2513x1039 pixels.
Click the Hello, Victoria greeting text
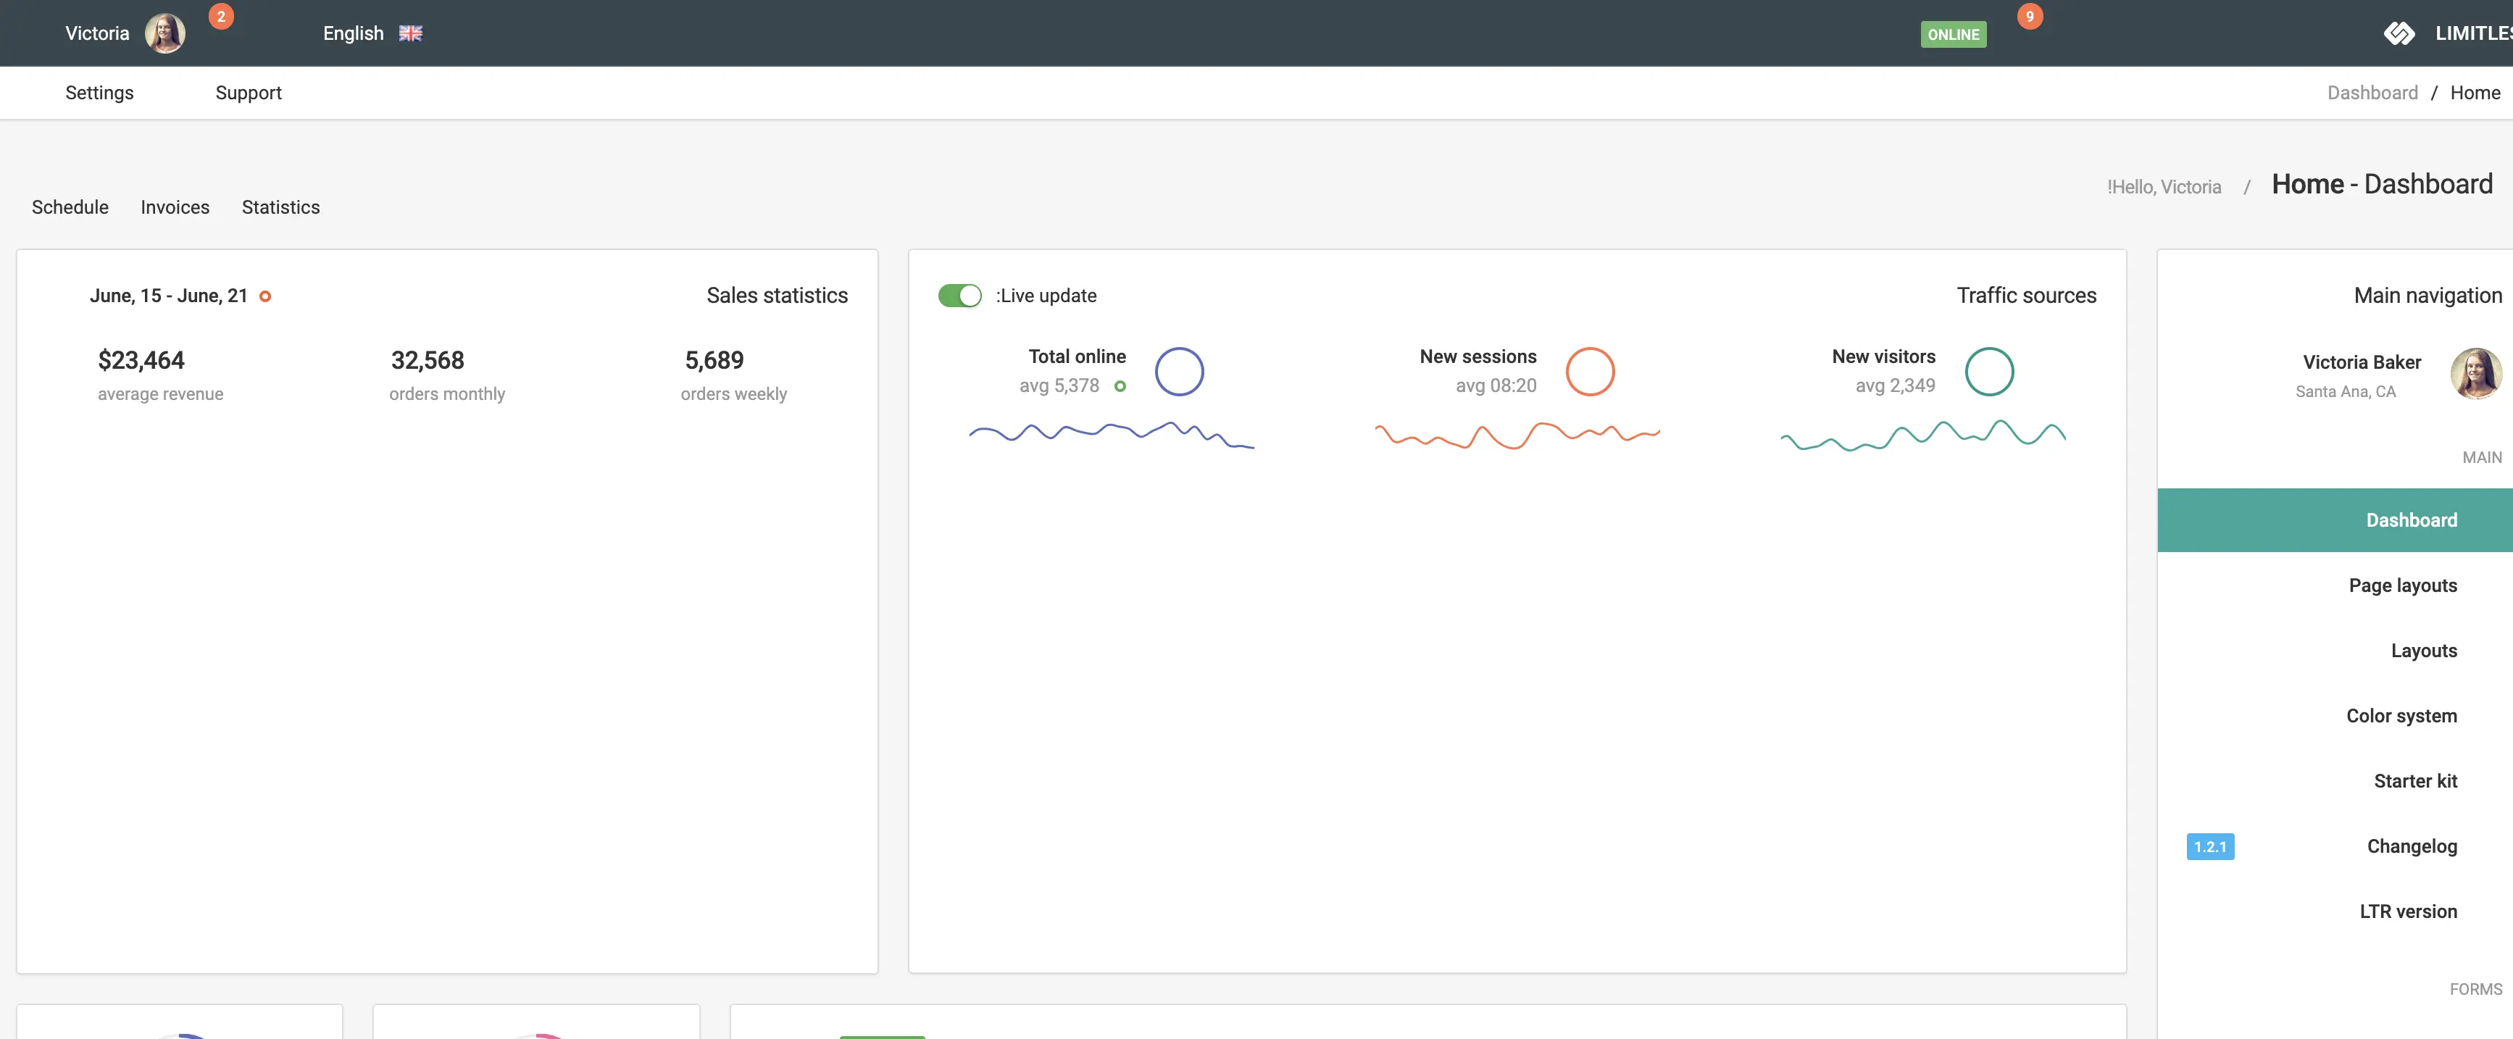(2163, 186)
